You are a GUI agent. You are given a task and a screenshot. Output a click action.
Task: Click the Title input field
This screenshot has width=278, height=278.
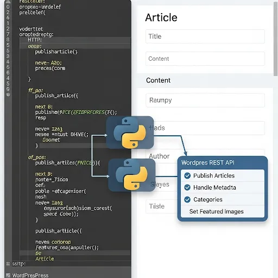click(205, 36)
